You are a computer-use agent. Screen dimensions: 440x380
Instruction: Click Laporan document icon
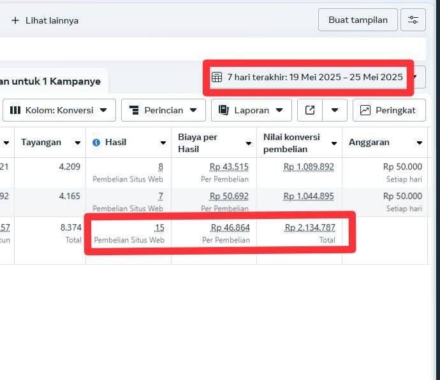tap(224, 110)
